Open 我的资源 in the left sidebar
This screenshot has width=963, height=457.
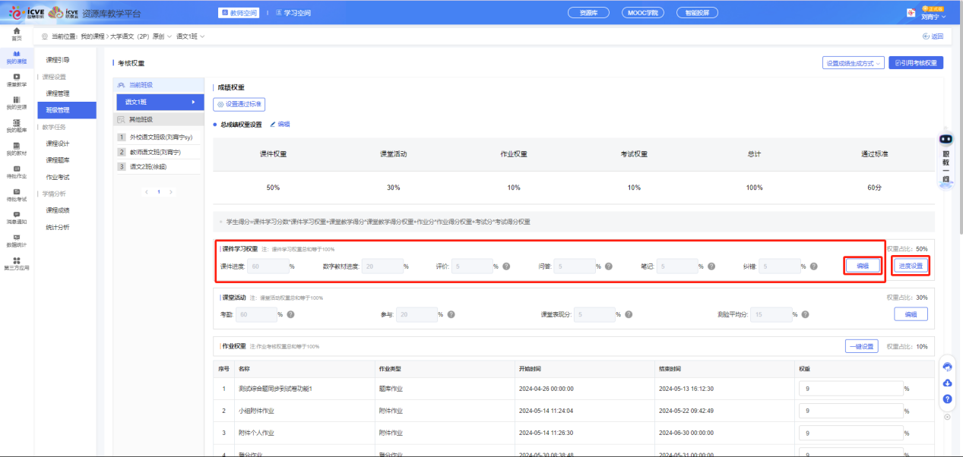coord(16,102)
